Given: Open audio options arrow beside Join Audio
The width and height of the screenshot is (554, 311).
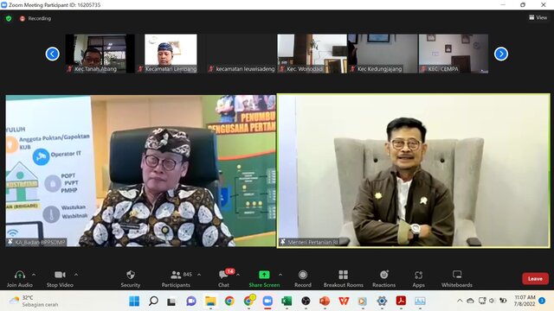Looking at the screenshot, I should point(34,275).
